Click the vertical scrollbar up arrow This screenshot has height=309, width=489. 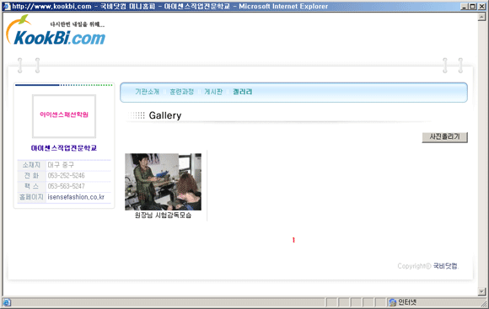481,17
